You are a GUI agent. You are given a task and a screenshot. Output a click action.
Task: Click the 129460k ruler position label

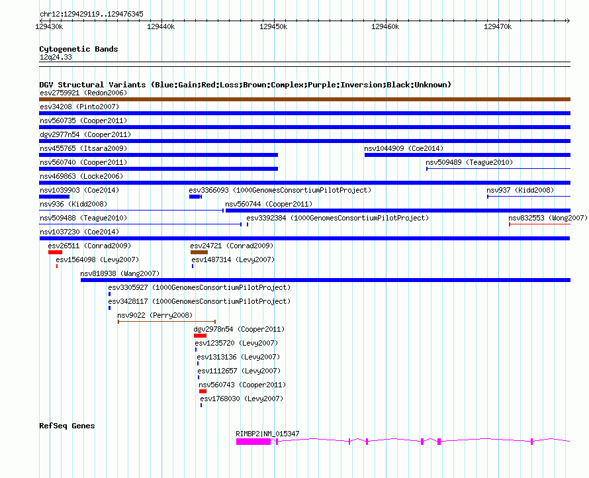coord(385,26)
